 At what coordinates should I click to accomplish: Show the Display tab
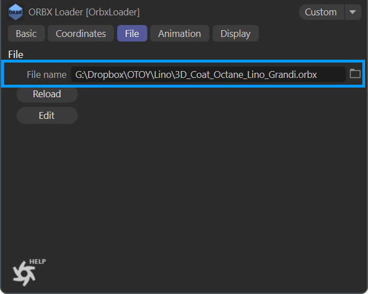(x=235, y=34)
